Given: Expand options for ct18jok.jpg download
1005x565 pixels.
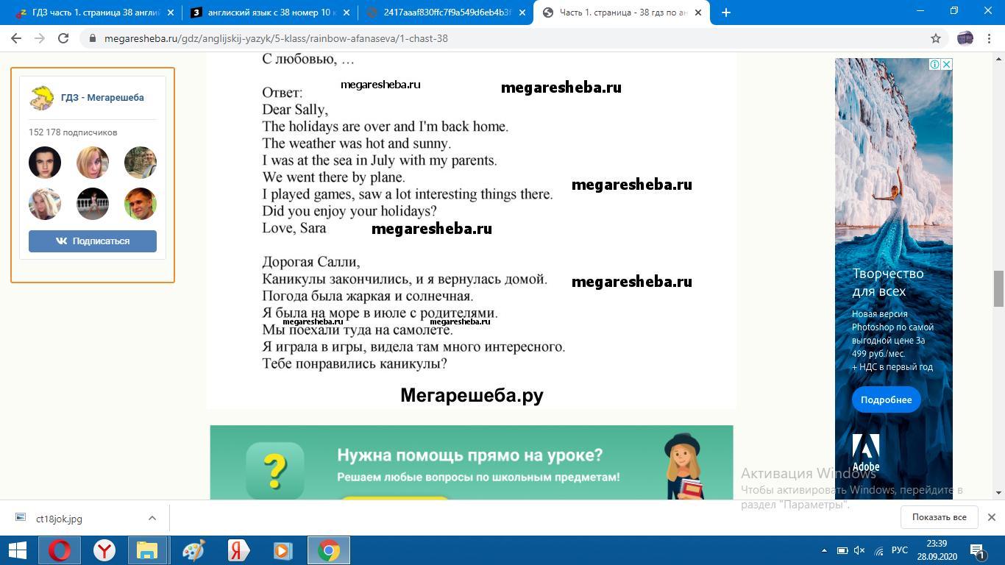Looking at the screenshot, I should [x=152, y=518].
